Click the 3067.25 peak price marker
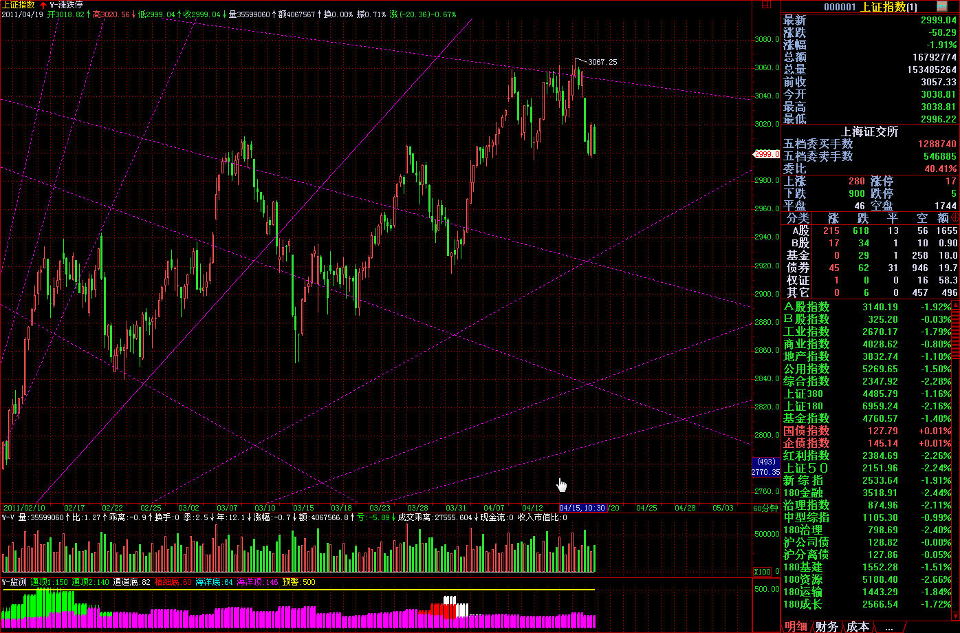The width and height of the screenshot is (960, 633). tap(602, 62)
